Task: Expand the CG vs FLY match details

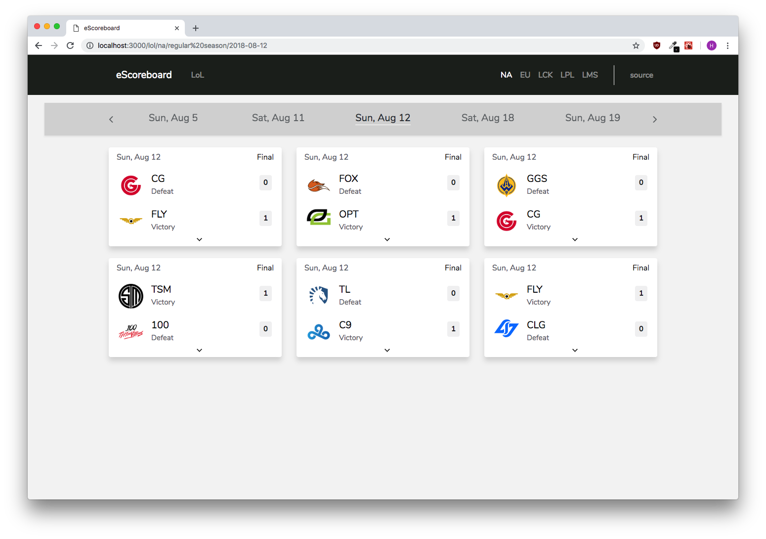Action: pos(200,239)
